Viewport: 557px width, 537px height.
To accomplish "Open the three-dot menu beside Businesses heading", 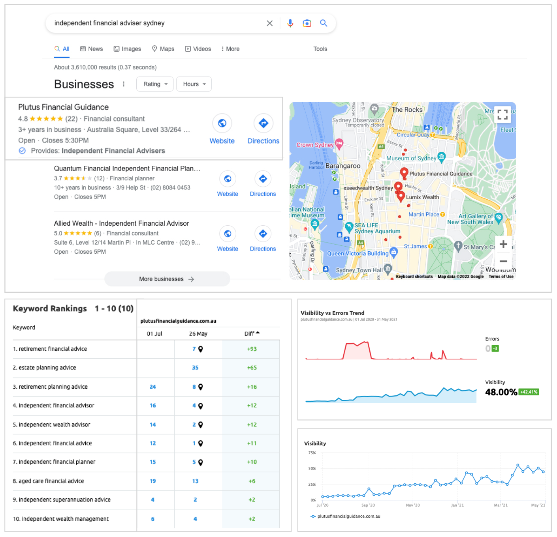I will pos(124,84).
